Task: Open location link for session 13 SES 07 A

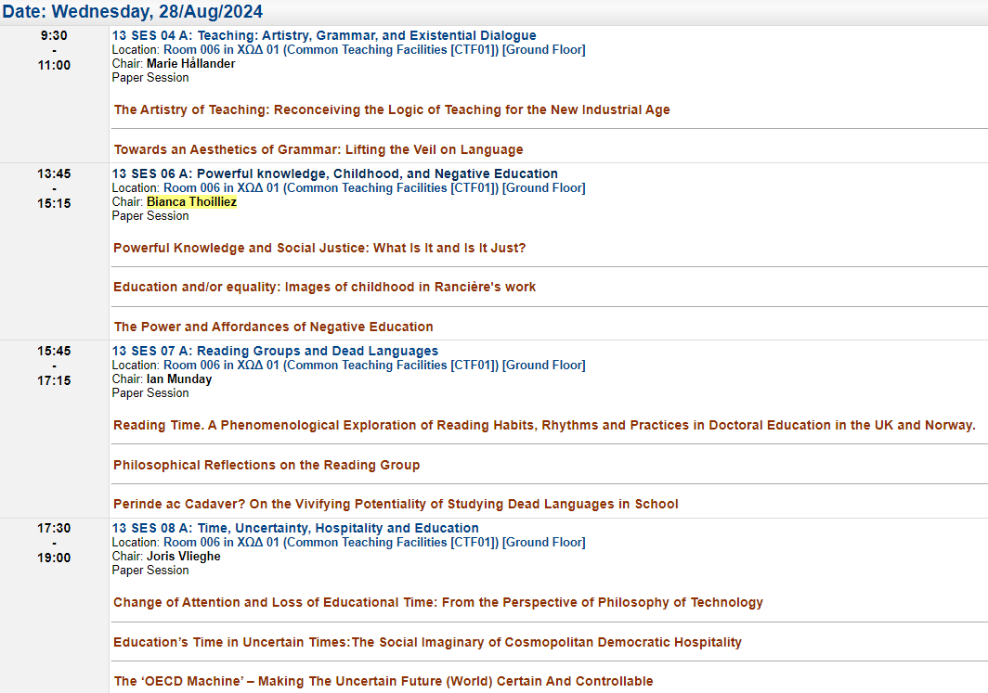Action: [x=374, y=366]
